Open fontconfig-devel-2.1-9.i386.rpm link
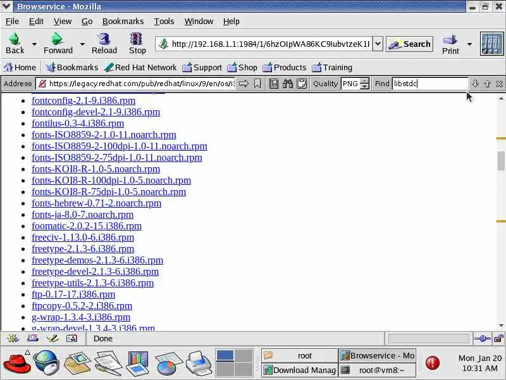Viewport: 506px width, 380px height. click(96, 112)
